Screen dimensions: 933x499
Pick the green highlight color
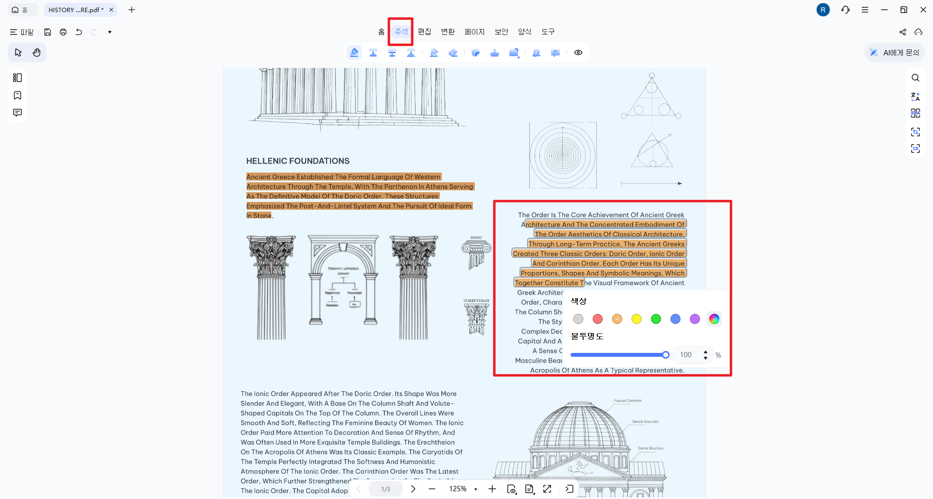click(x=656, y=319)
